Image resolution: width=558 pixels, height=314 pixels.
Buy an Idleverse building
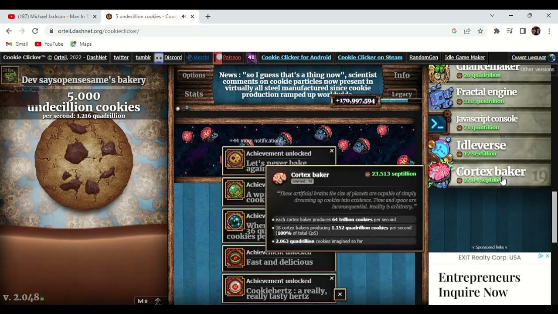coord(490,149)
